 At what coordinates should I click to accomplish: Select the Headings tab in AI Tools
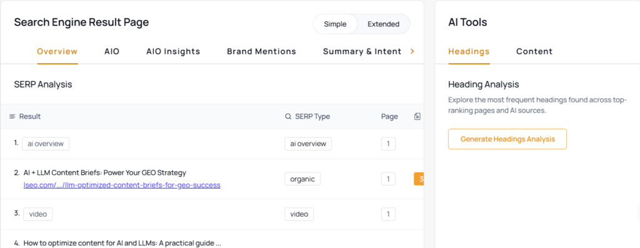(x=469, y=51)
